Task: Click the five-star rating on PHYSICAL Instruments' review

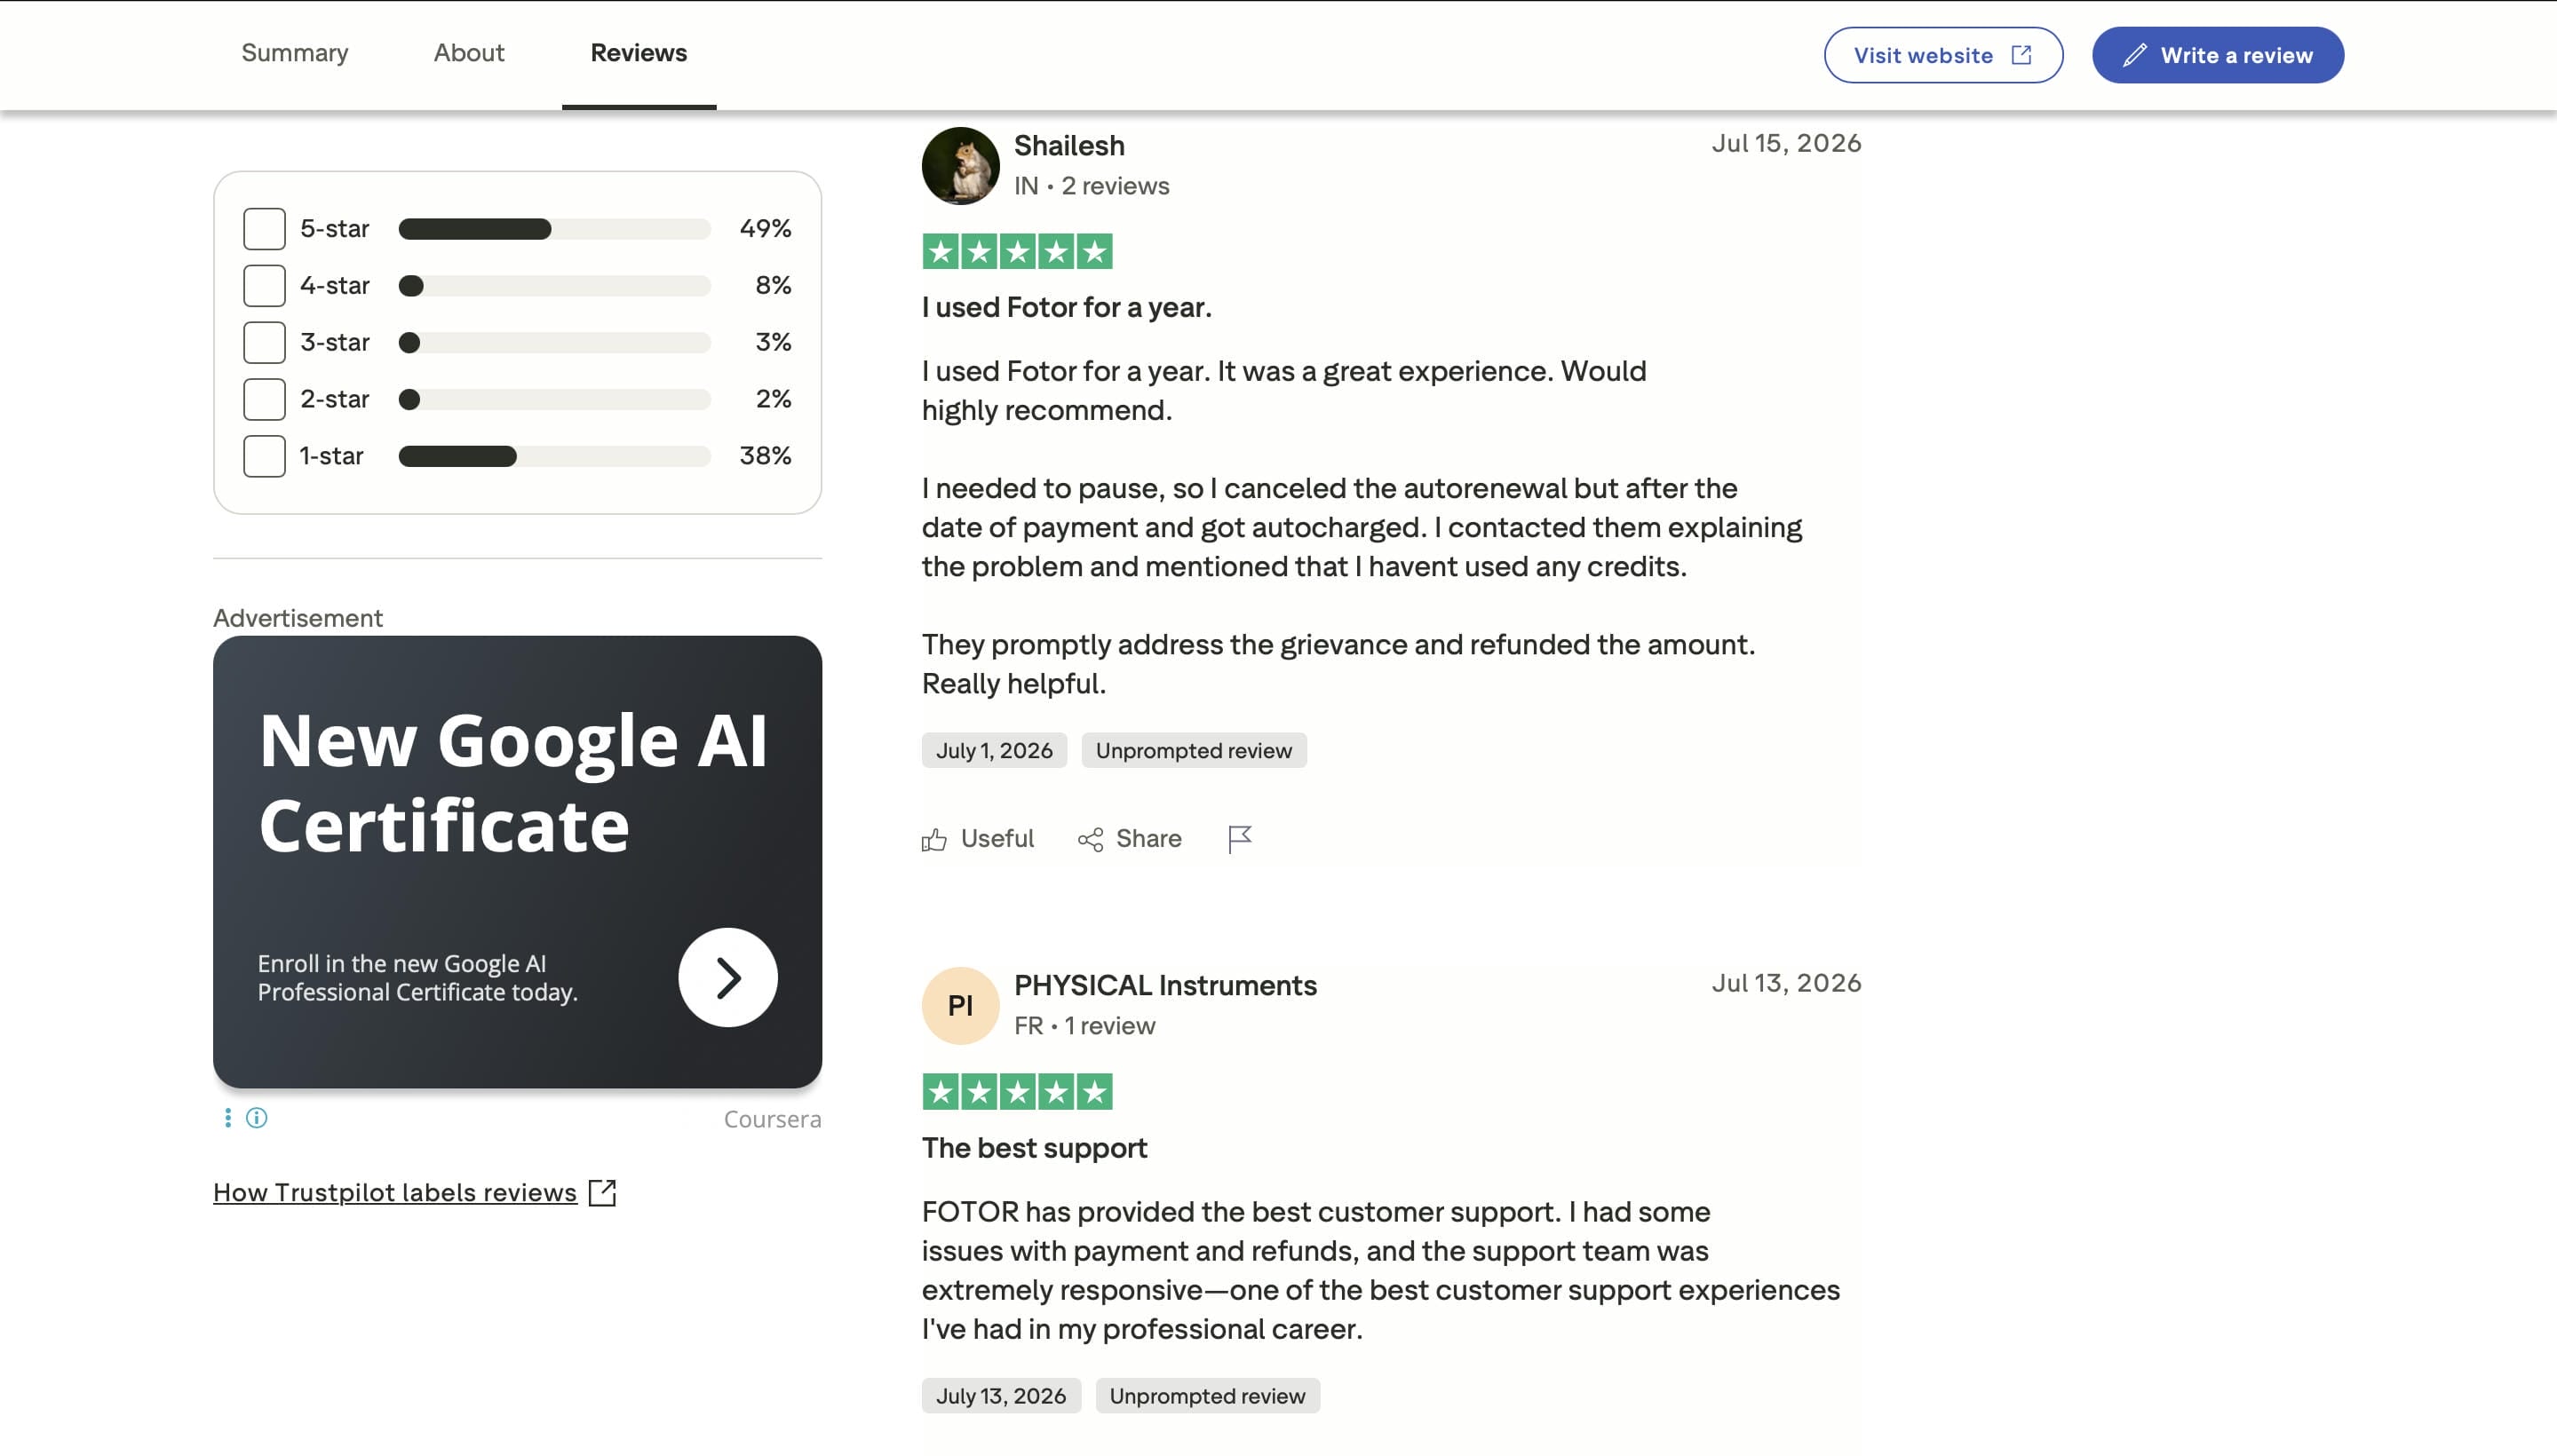Action: pyautogui.click(x=1016, y=1092)
